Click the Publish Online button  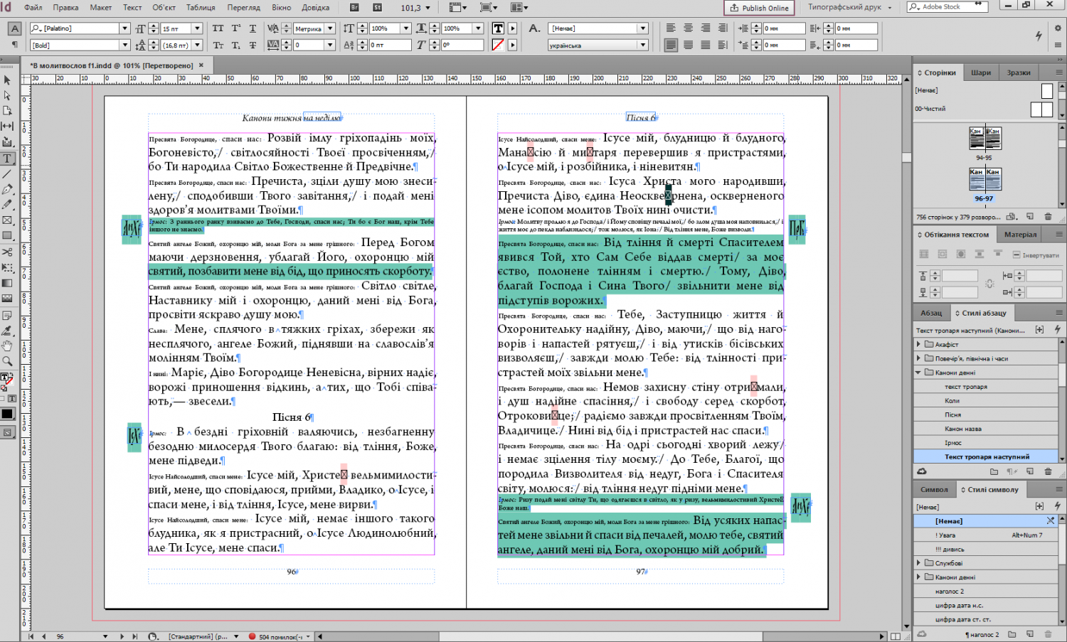[760, 8]
